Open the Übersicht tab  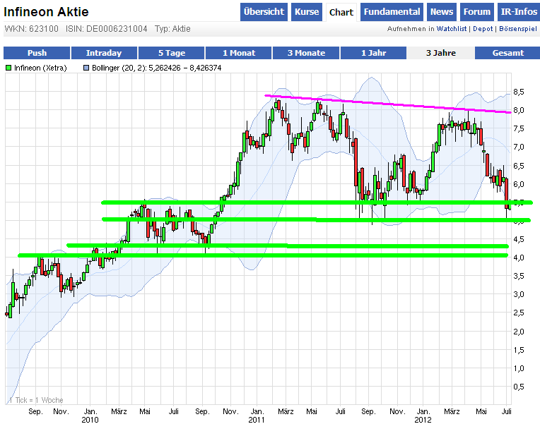pyautogui.click(x=264, y=12)
